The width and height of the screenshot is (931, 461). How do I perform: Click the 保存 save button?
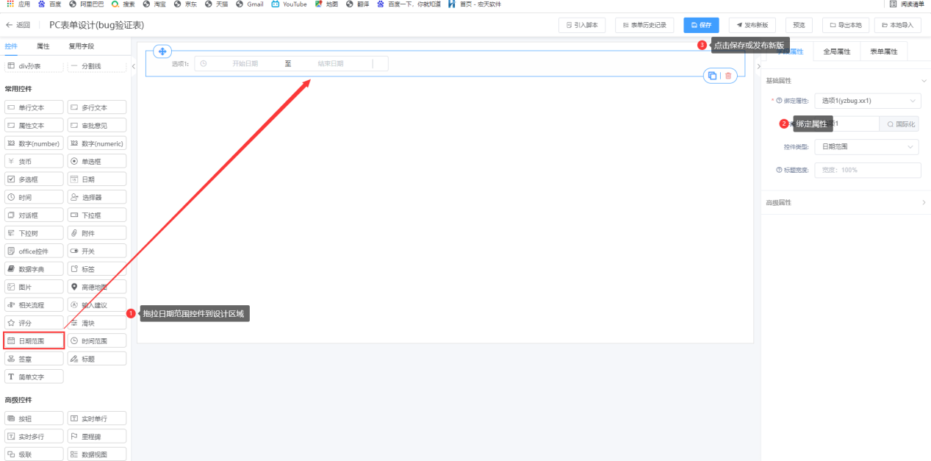[701, 25]
